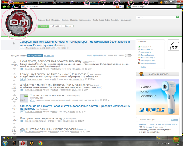The height and width of the screenshot is (146, 183).
Task: Launch Google Chrome from the taskbar
Action: (40, 143)
